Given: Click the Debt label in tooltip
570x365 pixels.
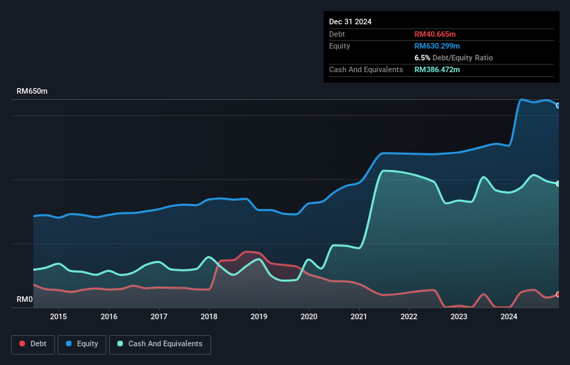Looking at the screenshot, I should [337, 34].
